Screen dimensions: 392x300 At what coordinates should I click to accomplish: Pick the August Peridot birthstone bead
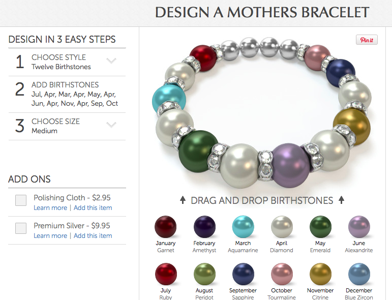[204, 274]
